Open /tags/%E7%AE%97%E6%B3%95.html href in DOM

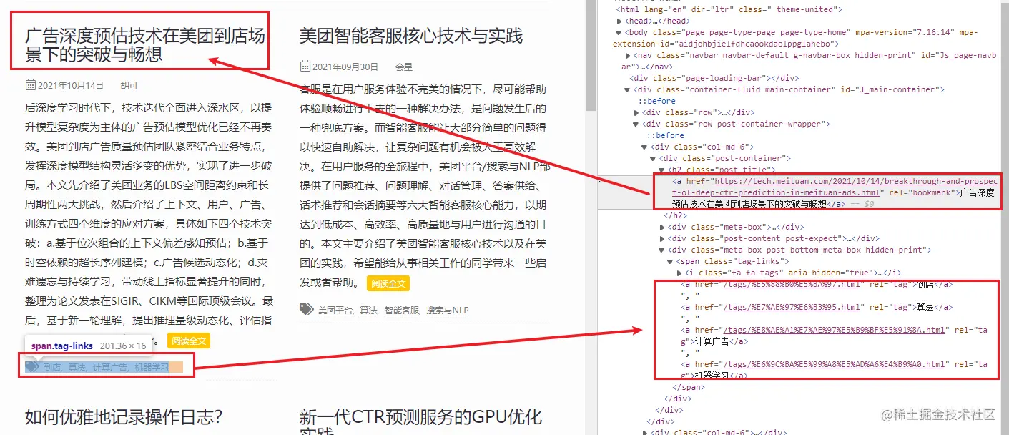tap(791, 307)
